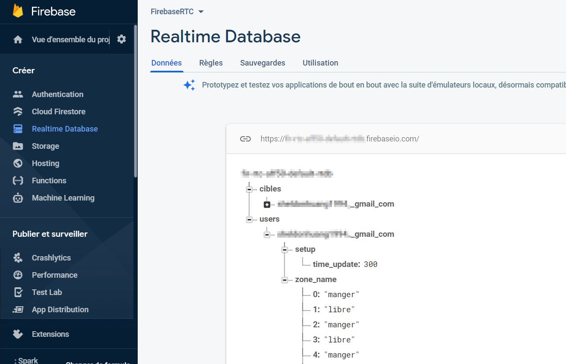The height and width of the screenshot is (364, 566).
Task: Click the Storage image icon
Action: 18,146
